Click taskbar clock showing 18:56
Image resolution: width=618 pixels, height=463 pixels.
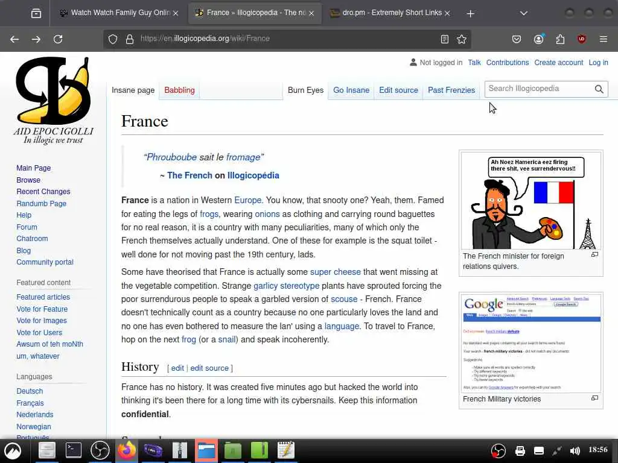[598, 450]
